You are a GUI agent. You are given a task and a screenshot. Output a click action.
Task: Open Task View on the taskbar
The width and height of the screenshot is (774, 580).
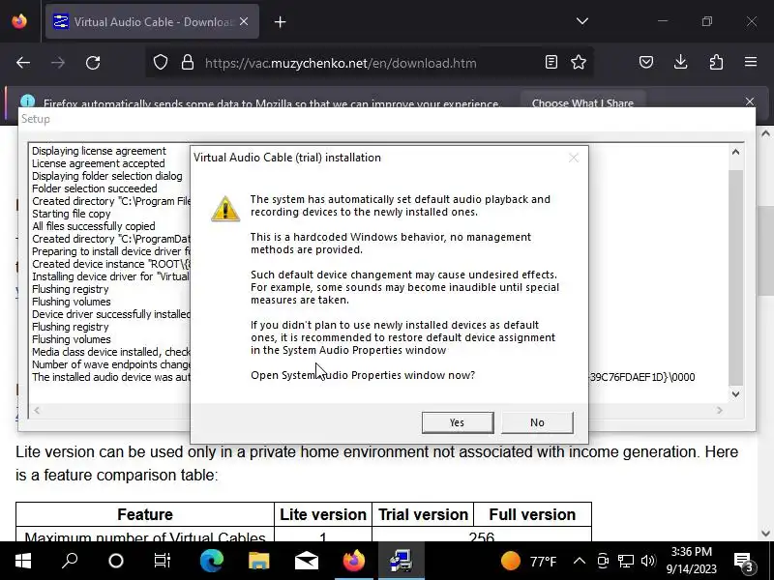pyautogui.click(x=162, y=561)
